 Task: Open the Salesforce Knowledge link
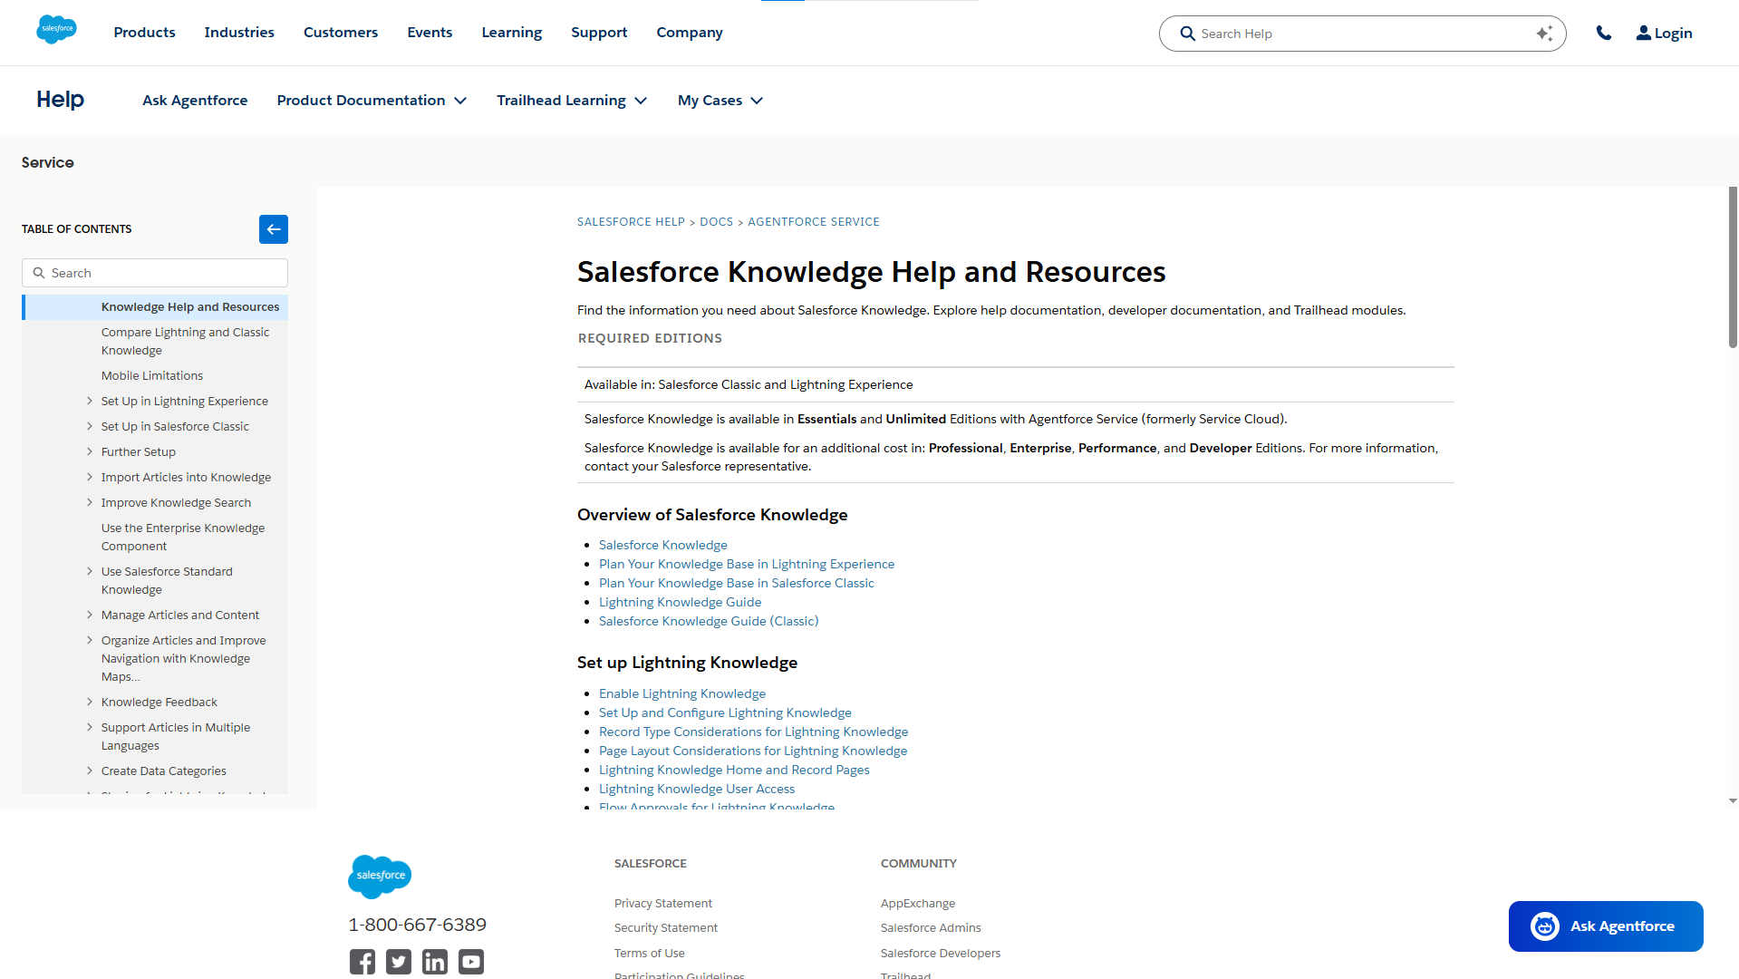663,545
